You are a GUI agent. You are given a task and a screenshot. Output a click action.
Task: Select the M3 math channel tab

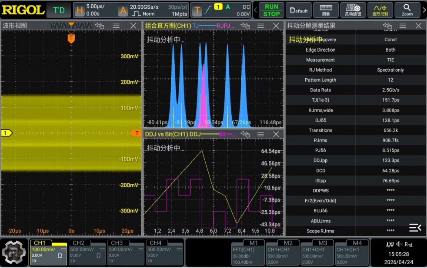pos(317,252)
